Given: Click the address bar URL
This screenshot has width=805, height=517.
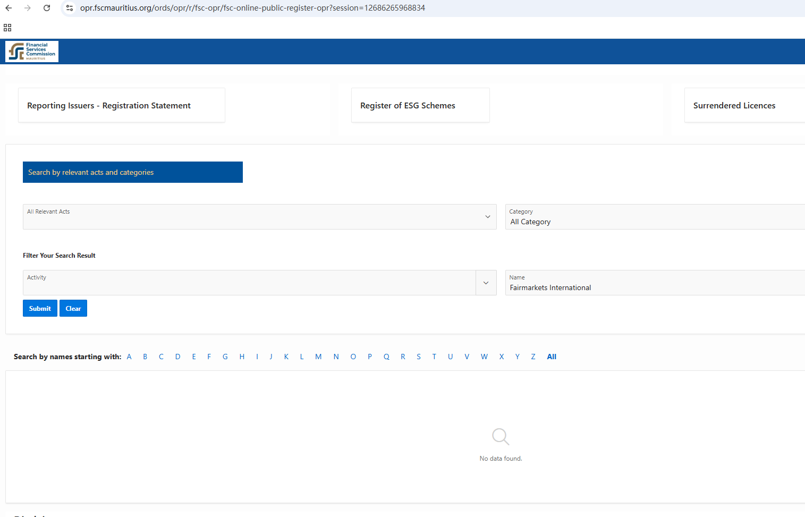Looking at the screenshot, I should (x=252, y=8).
